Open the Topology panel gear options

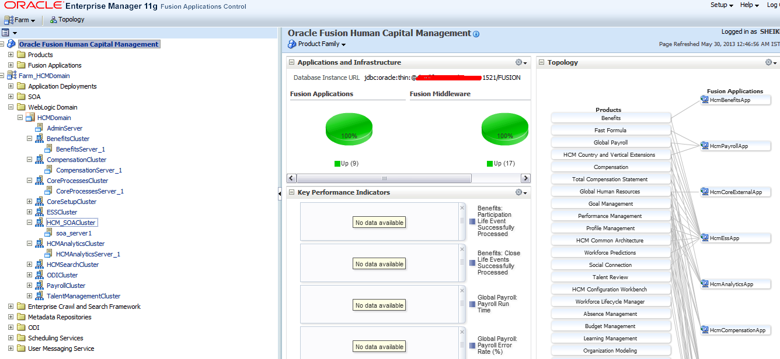771,62
